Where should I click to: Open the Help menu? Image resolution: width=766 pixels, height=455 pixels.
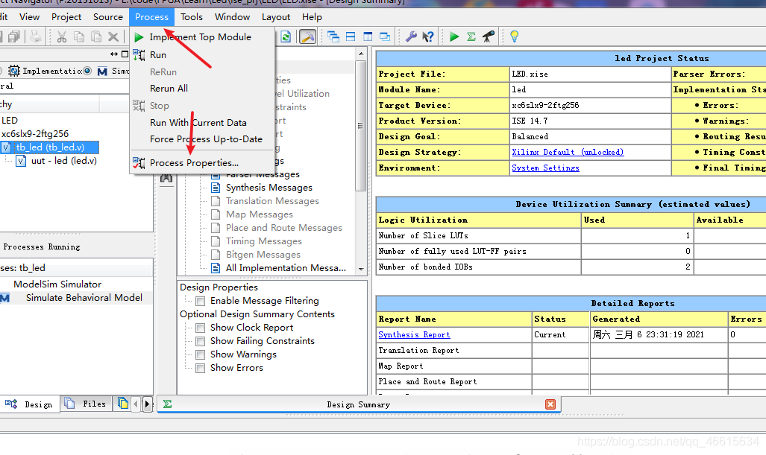(312, 17)
